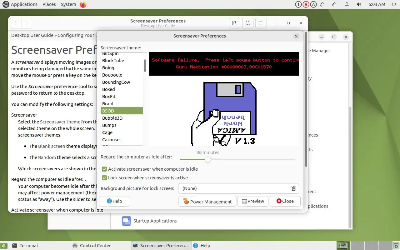Open the Trash icon in bottom panel
Image resolution: width=400 pixels, height=250 pixels.
point(396,246)
